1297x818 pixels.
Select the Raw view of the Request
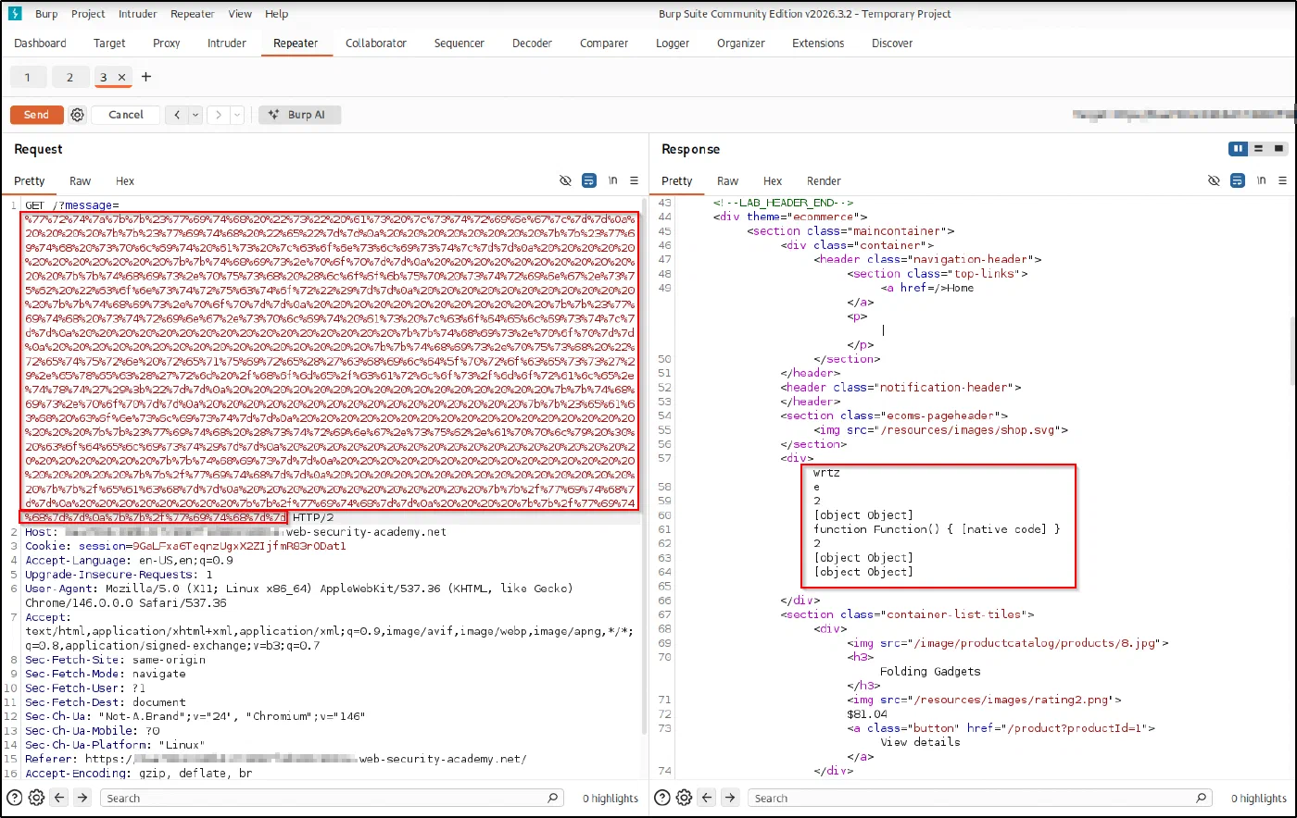click(x=81, y=180)
